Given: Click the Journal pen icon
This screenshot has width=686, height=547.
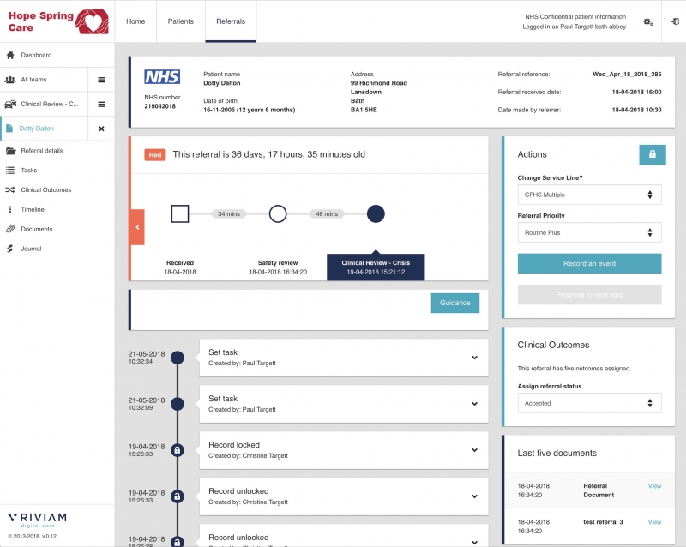Looking at the screenshot, I should pos(10,249).
